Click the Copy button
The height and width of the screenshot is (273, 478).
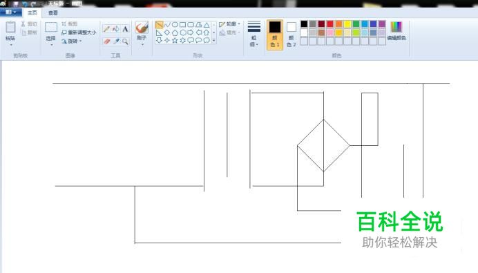pos(29,32)
